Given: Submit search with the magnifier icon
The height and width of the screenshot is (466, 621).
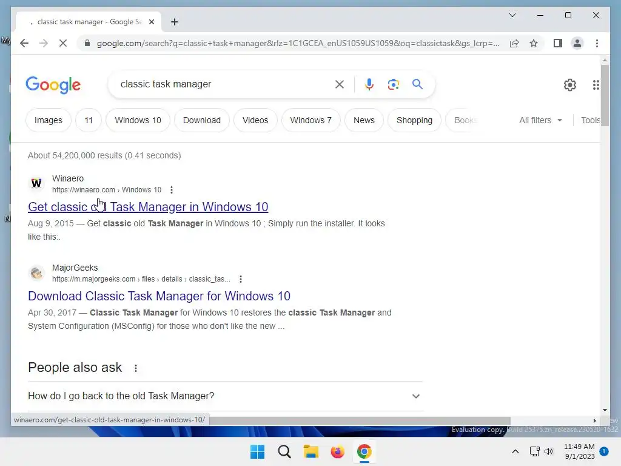Looking at the screenshot, I should coord(417,84).
